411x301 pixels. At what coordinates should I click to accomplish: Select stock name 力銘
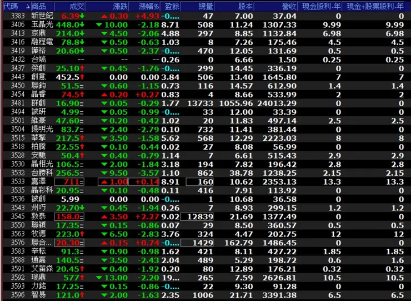pyautogui.click(x=38, y=286)
